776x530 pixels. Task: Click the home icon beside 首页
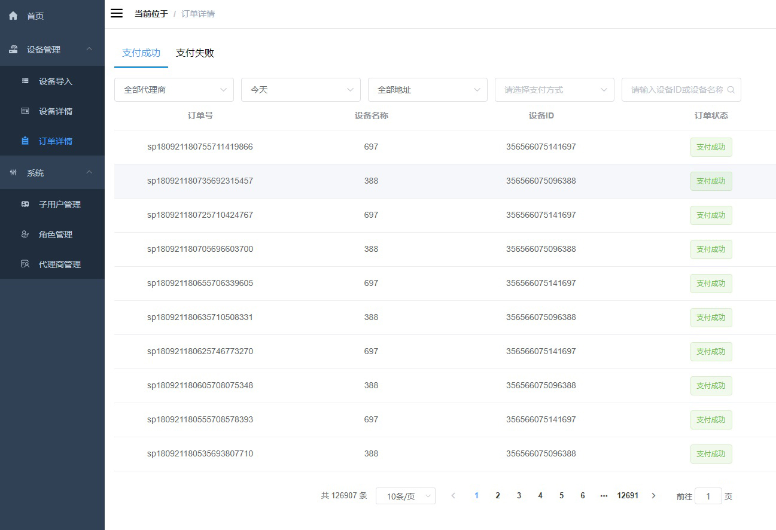pyautogui.click(x=13, y=16)
